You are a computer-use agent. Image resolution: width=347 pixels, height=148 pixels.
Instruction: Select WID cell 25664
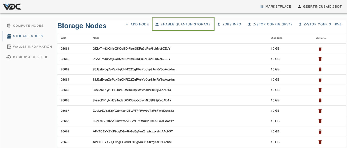point(65,80)
